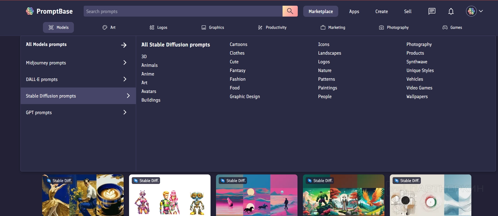Expand Stable Diffusion prompts chevron
Screen dimensions: 498x216
[x=128, y=96]
